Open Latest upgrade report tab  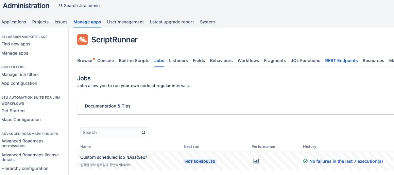click(x=172, y=22)
